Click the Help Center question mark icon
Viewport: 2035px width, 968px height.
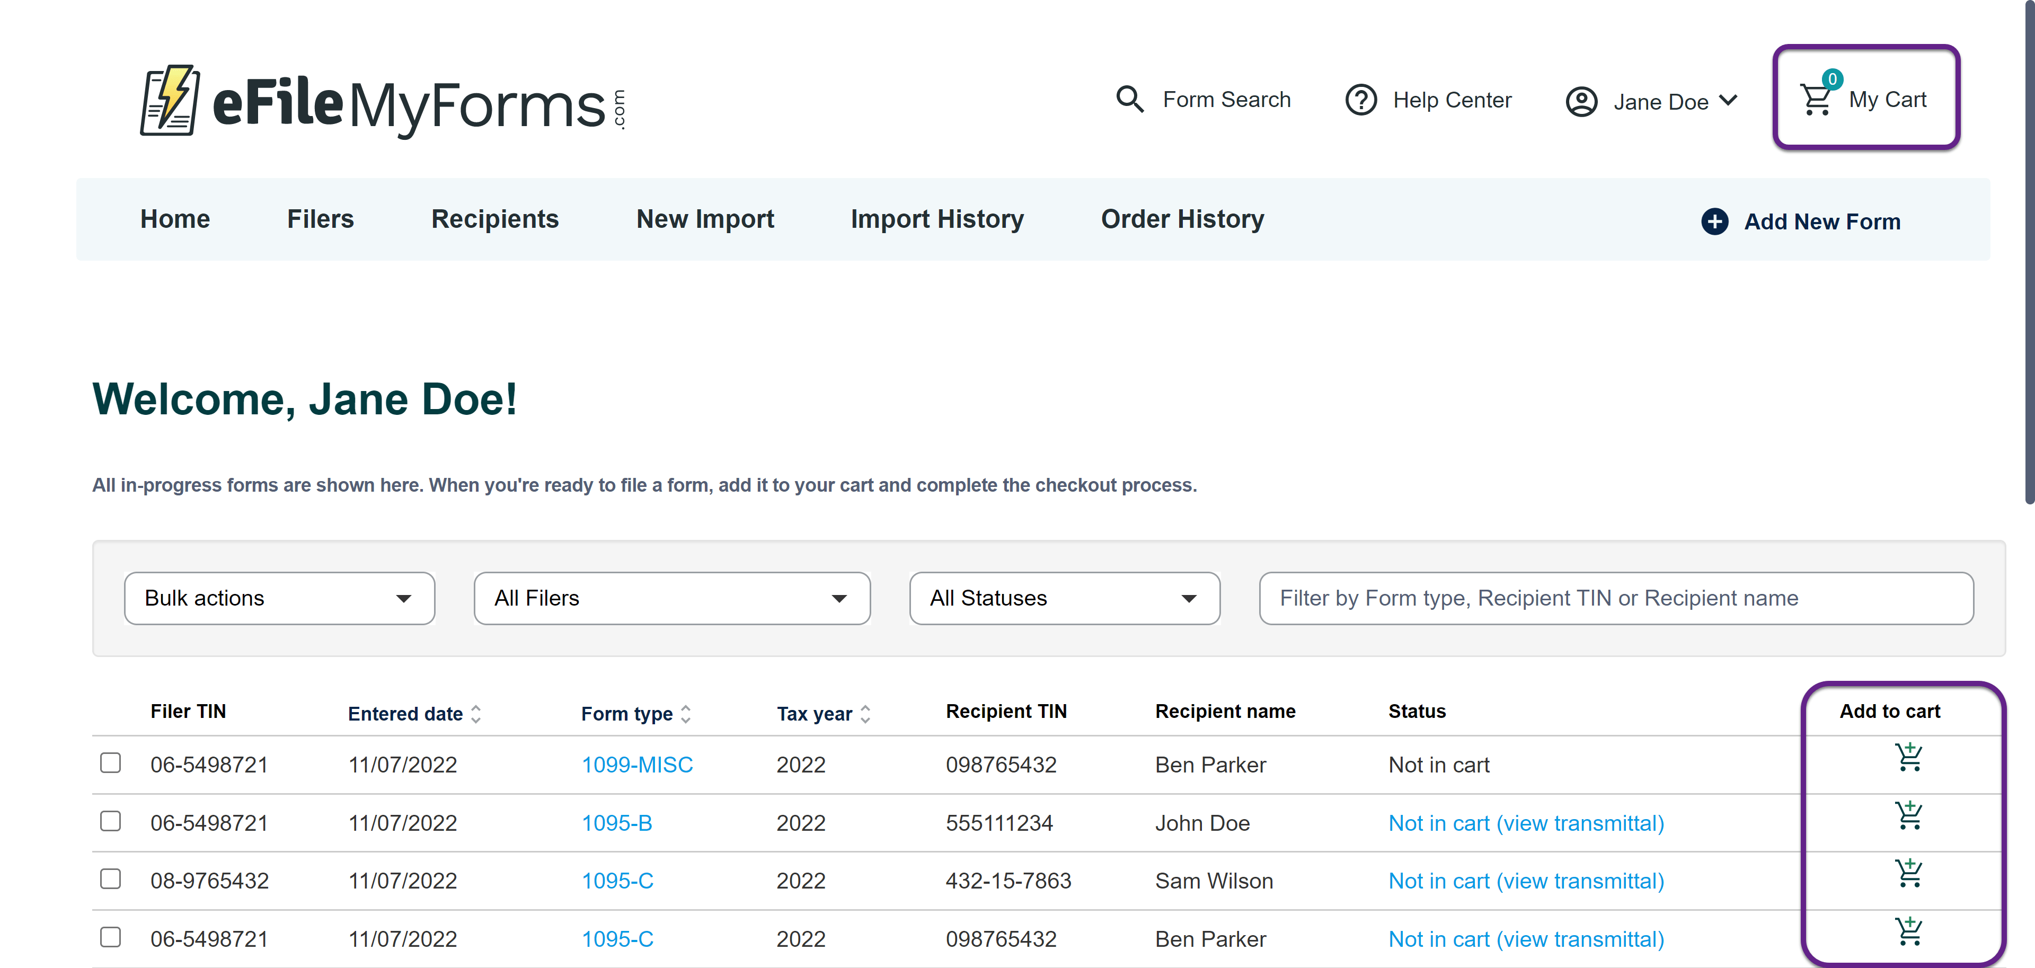(x=1360, y=100)
